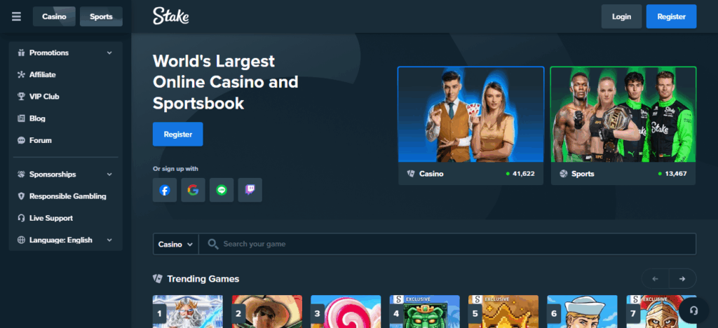
Task: Click the Casino cards icon under the Casino banner
Action: [x=411, y=174]
